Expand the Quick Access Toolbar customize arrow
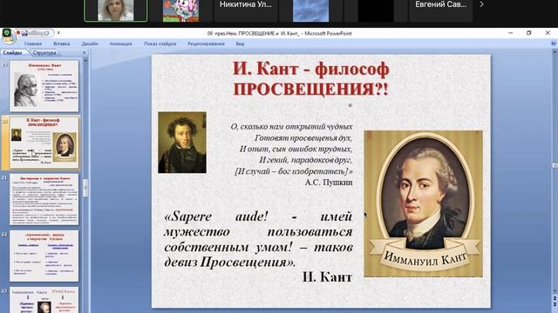Screen dimensions: 558x313 [58, 33]
